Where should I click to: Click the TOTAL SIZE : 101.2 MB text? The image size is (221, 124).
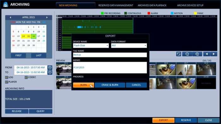coord(18,99)
